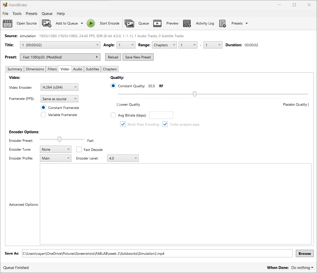Switch to the Audio tab
317x273 pixels.
pyautogui.click(x=78, y=69)
